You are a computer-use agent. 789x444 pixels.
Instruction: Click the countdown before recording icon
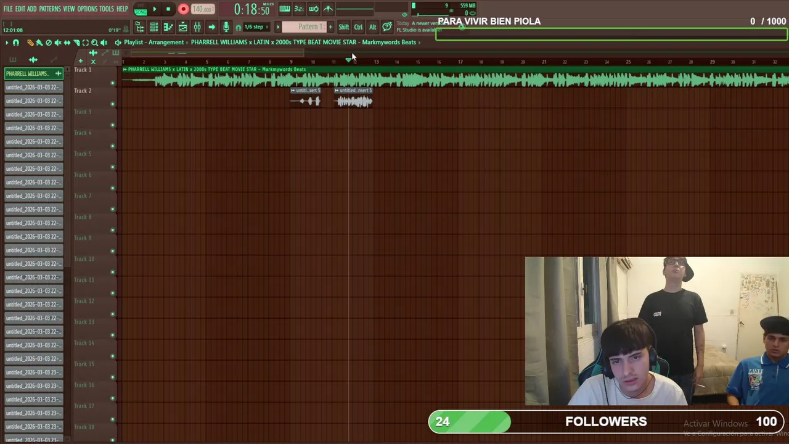[299, 9]
